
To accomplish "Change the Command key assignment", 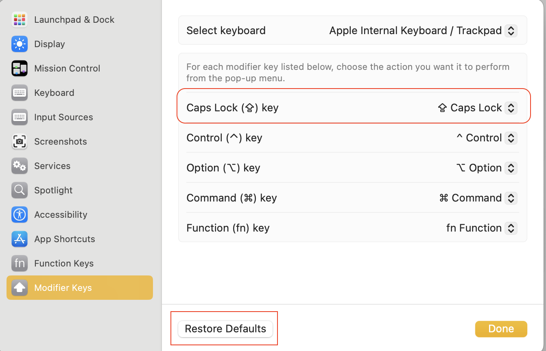I will tap(511, 198).
